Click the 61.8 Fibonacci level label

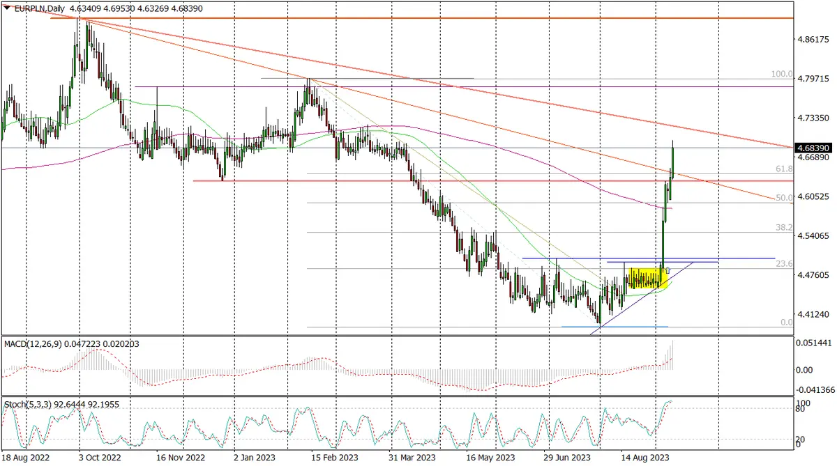[x=784, y=169]
